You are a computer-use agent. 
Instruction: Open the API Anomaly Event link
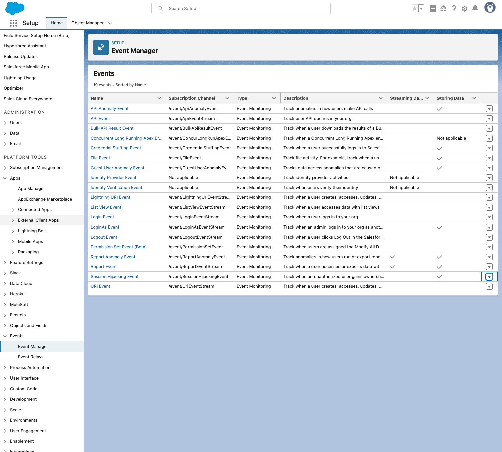click(109, 109)
